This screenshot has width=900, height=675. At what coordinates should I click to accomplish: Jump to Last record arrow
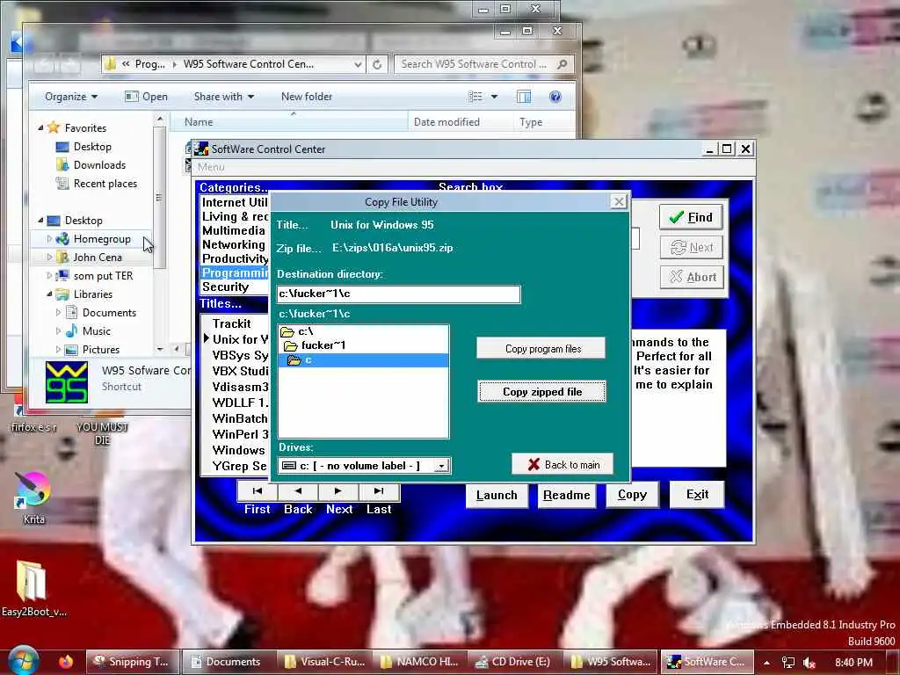[379, 491]
